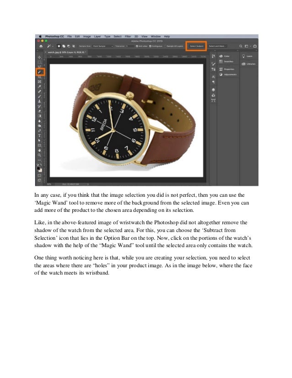
Task: Select the Dodge tool
Action: [39, 126]
